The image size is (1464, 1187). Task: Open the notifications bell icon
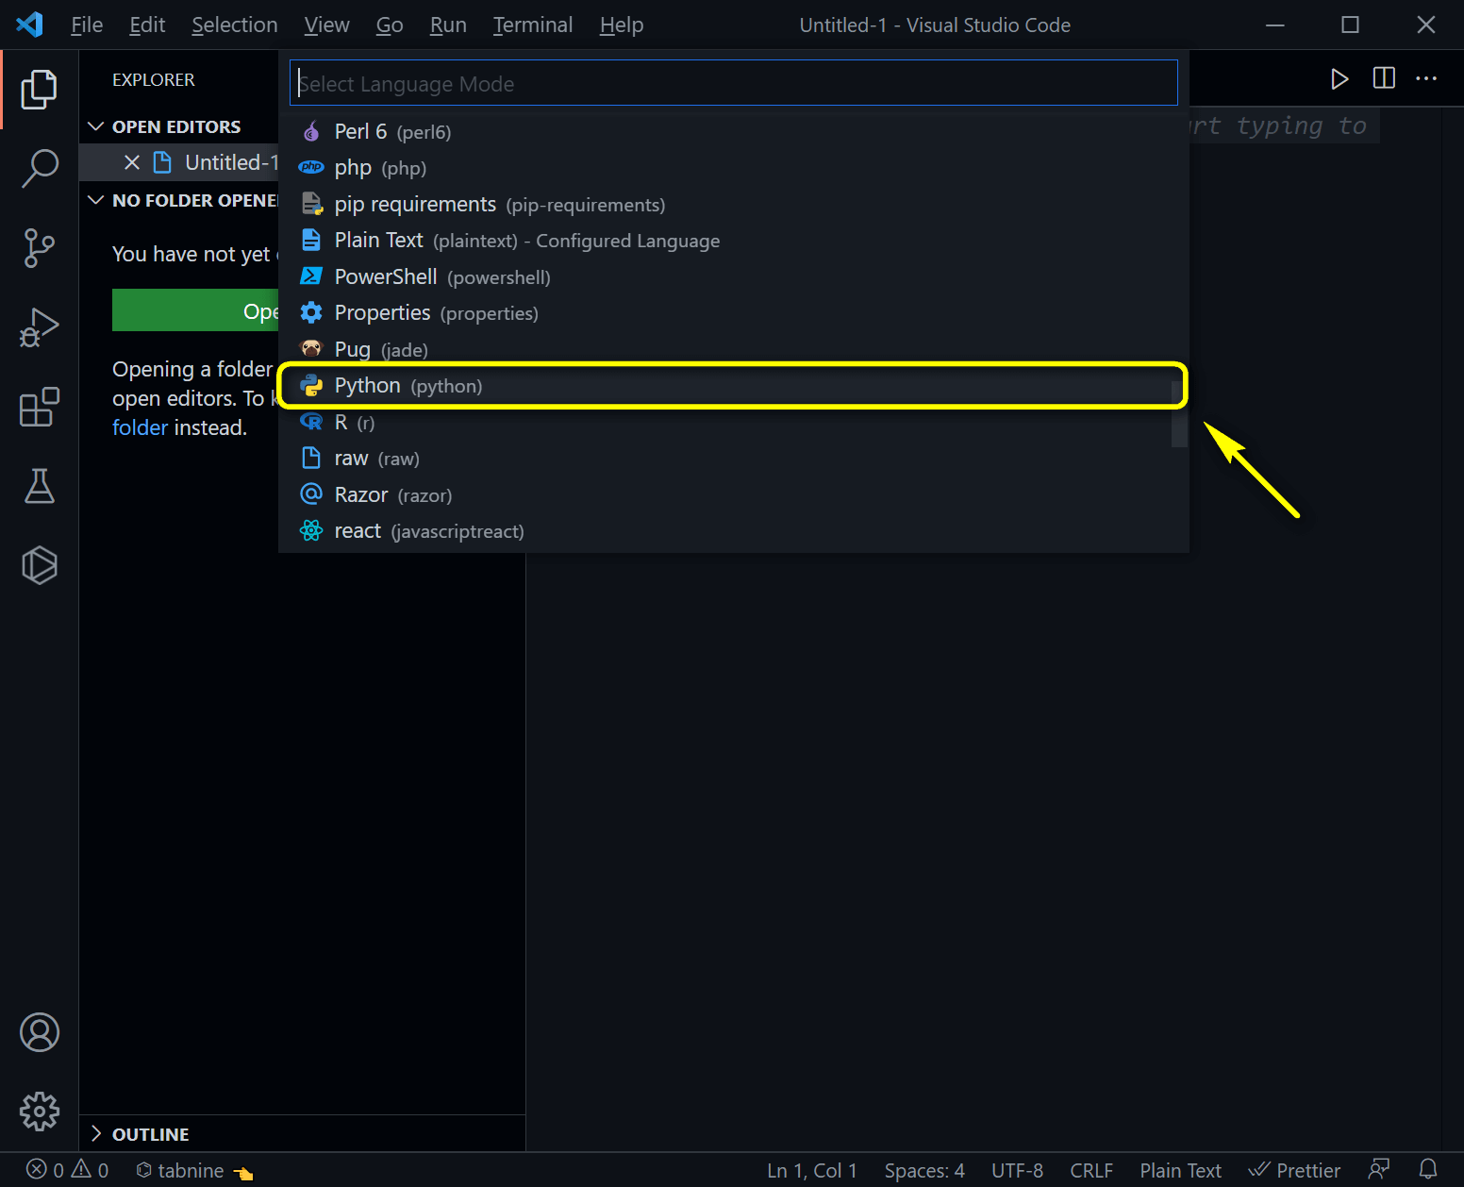(1428, 1170)
